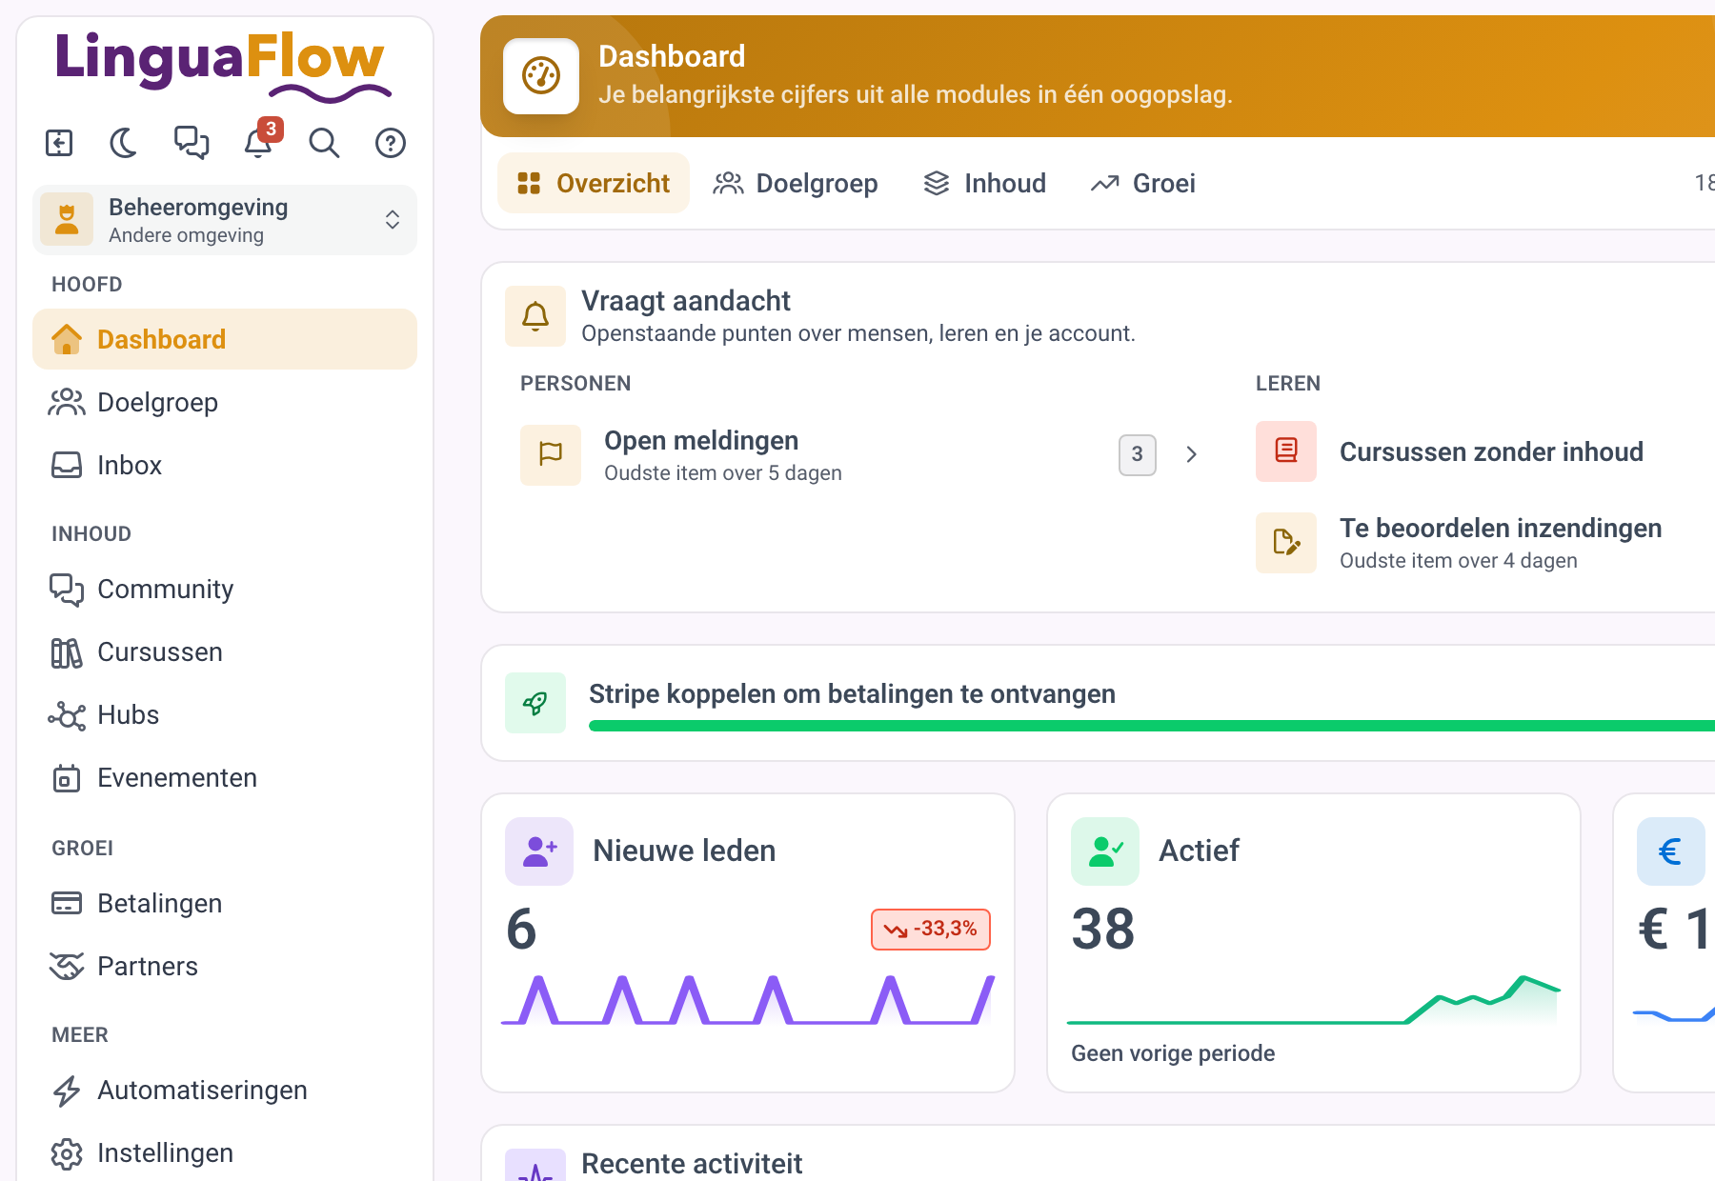Viewport: 1715px width, 1181px height.
Task: Open Inbox in the sidebar
Action: click(x=225, y=465)
